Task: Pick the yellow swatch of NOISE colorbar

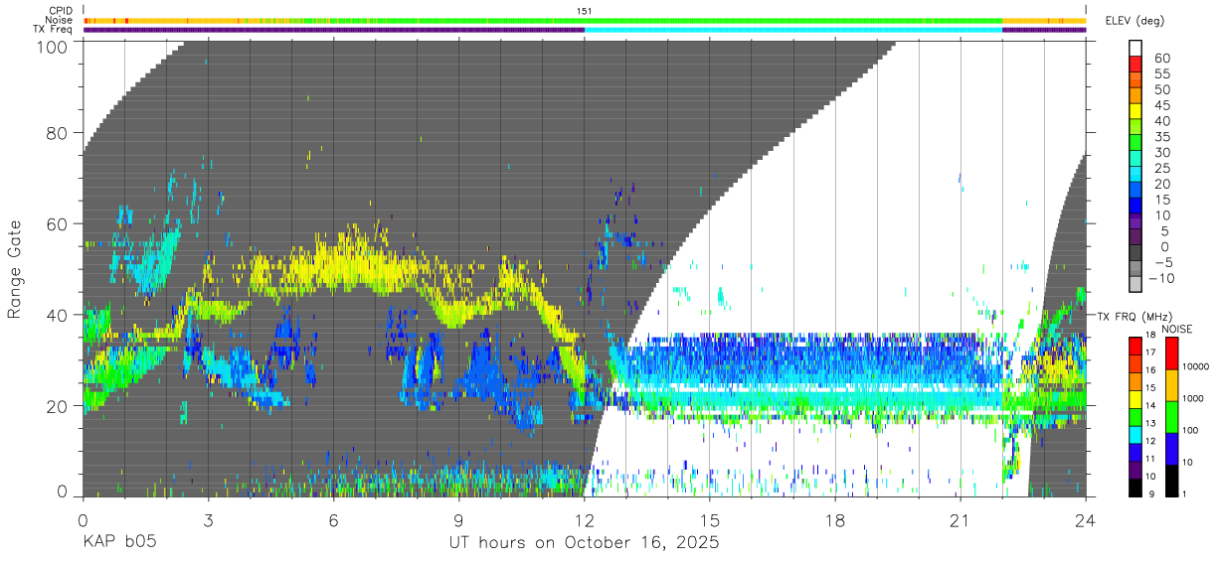Action: coord(1170,385)
